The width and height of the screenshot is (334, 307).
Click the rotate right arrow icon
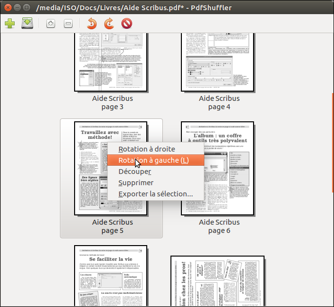109,23
